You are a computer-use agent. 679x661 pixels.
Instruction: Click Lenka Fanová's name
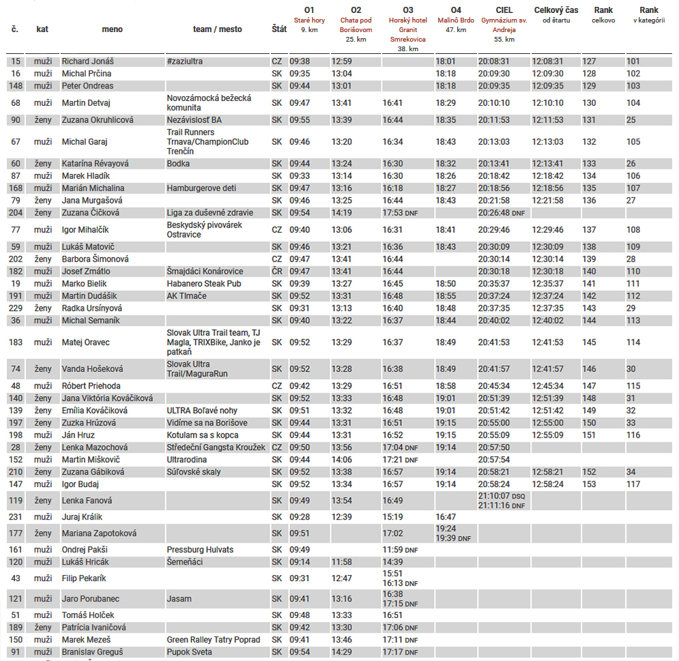tap(85, 501)
